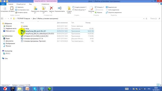Switch to Общий доступ tab
This screenshot has width=162, height=91.
tap(21, 4)
